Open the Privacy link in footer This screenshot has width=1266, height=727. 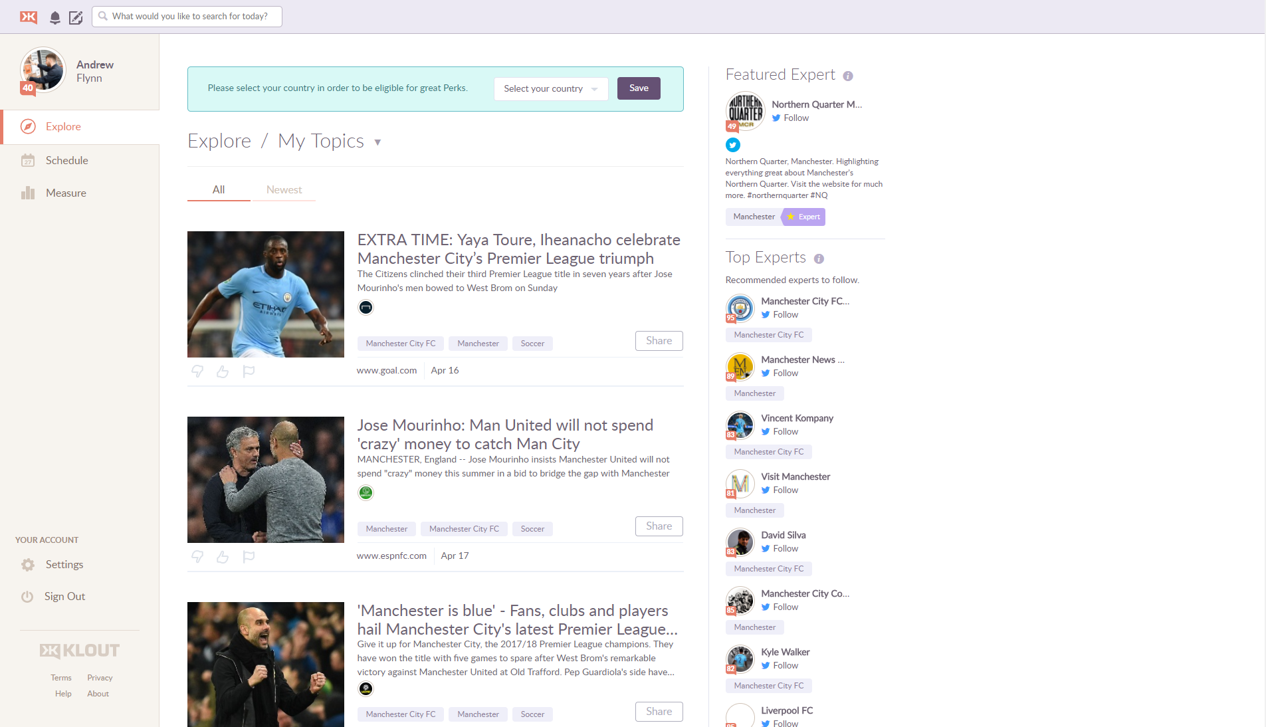[x=100, y=678]
